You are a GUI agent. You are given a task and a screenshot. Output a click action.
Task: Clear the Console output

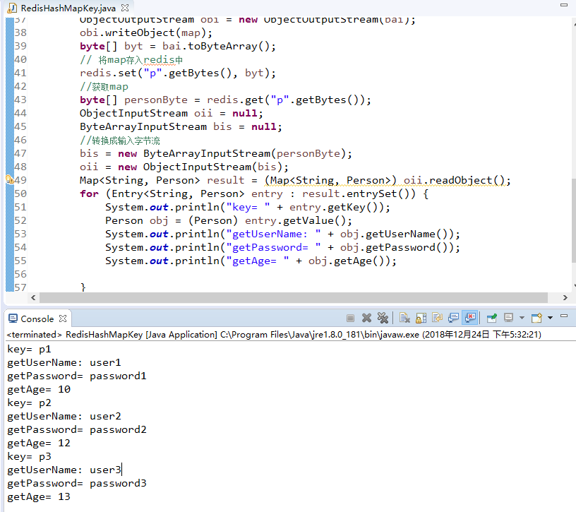pyautogui.click(x=404, y=318)
